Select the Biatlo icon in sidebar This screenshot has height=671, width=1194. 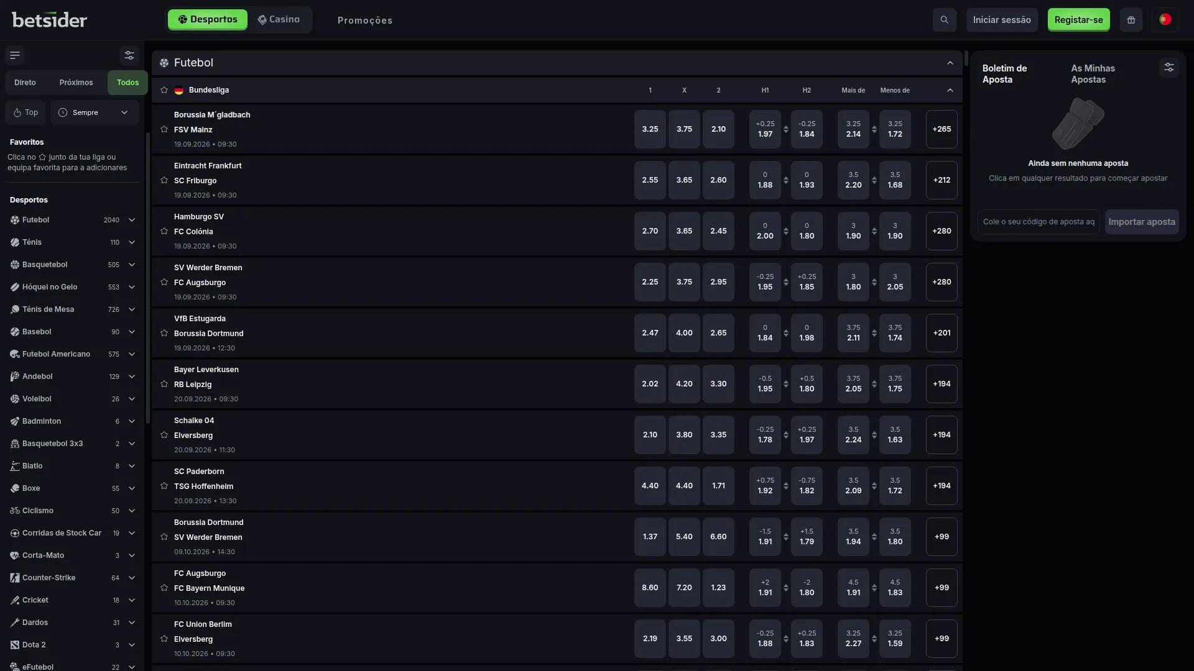[x=15, y=466]
